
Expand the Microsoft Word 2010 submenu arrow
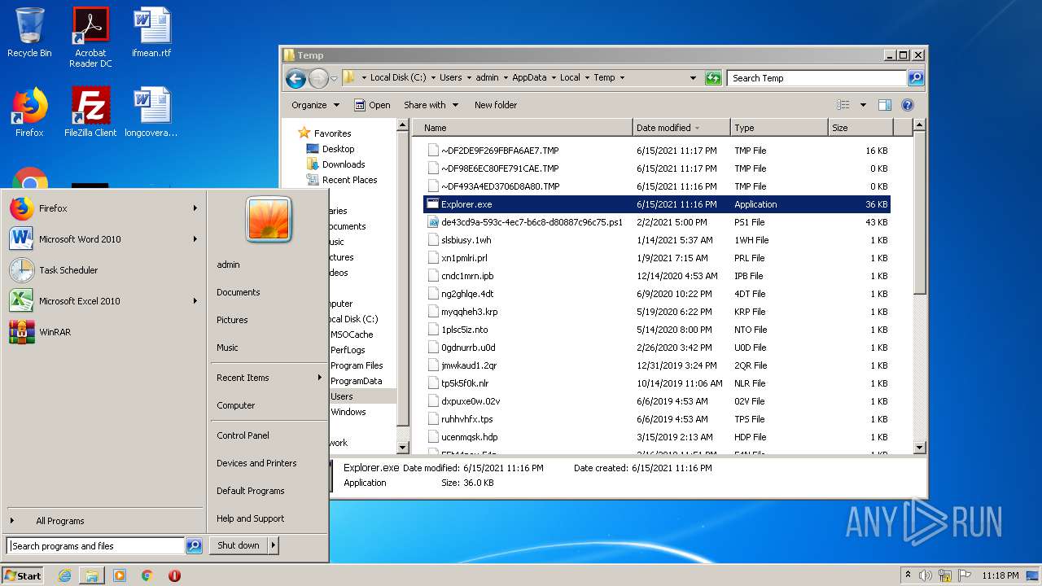coord(195,239)
